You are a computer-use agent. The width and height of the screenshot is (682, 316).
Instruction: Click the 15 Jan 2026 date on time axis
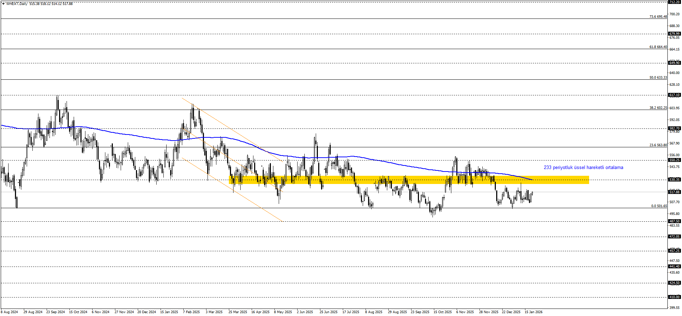534,312
